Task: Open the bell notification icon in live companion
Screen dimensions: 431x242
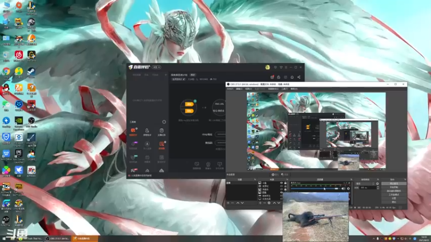Action: pyautogui.click(x=292, y=77)
